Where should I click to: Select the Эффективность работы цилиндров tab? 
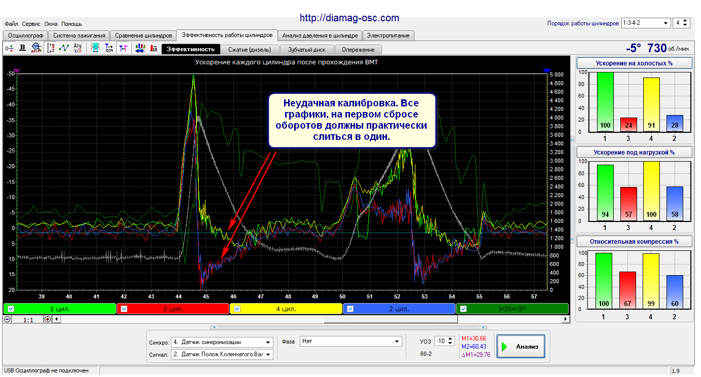coord(227,35)
